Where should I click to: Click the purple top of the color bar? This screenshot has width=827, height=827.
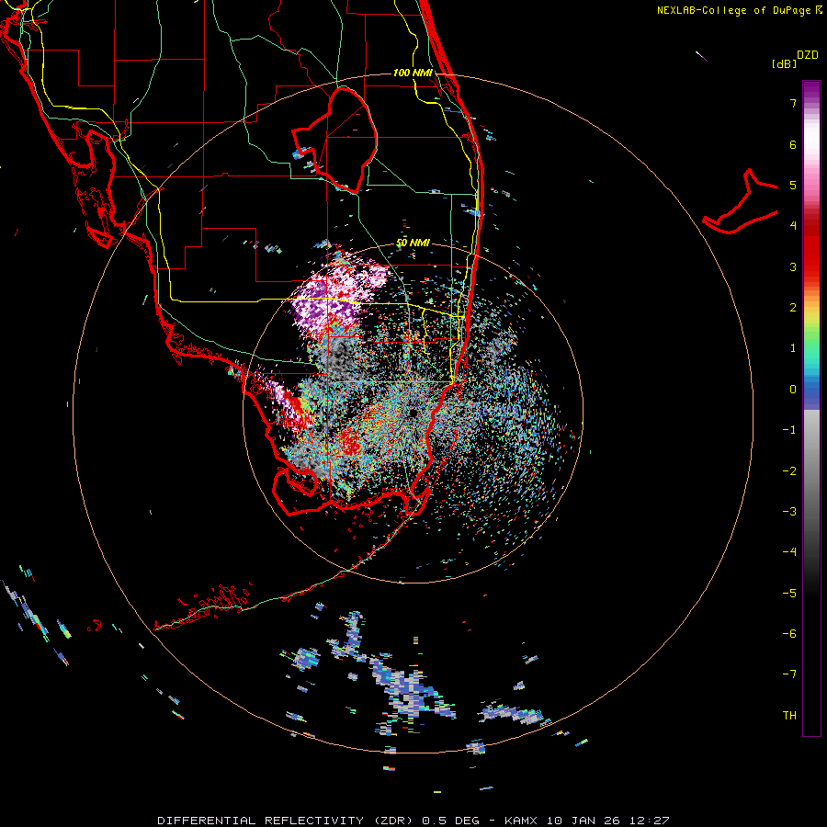[x=811, y=90]
